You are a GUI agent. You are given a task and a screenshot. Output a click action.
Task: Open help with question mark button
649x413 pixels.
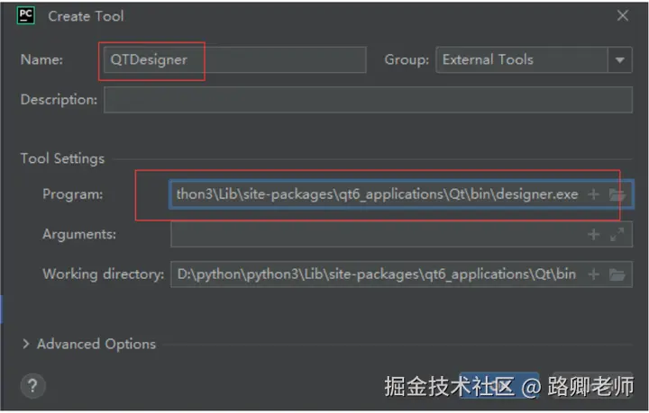[32, 387]
